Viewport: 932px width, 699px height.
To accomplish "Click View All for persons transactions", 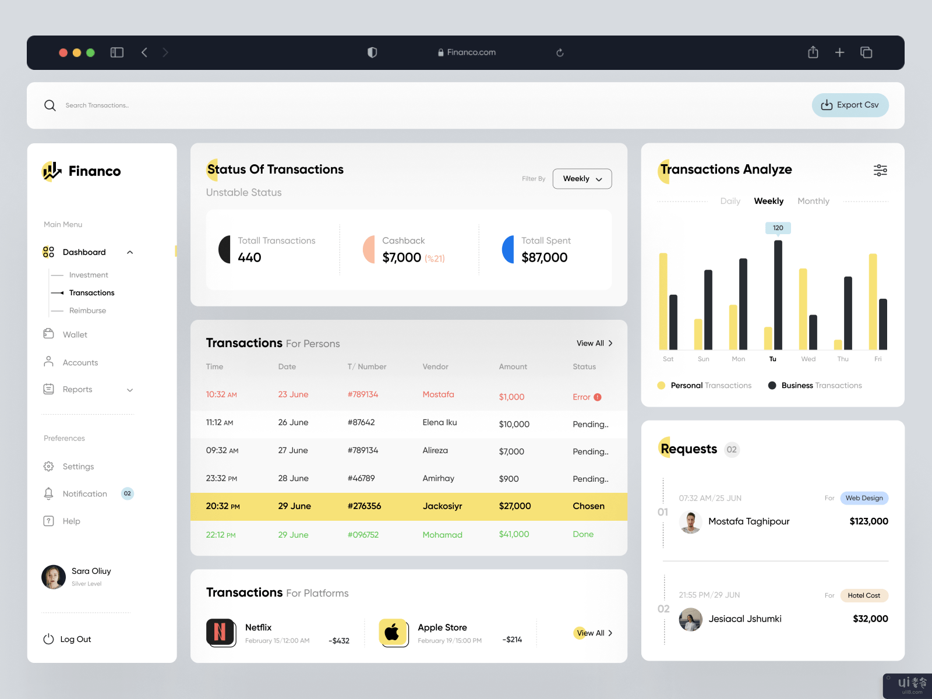I will point(594,343).
